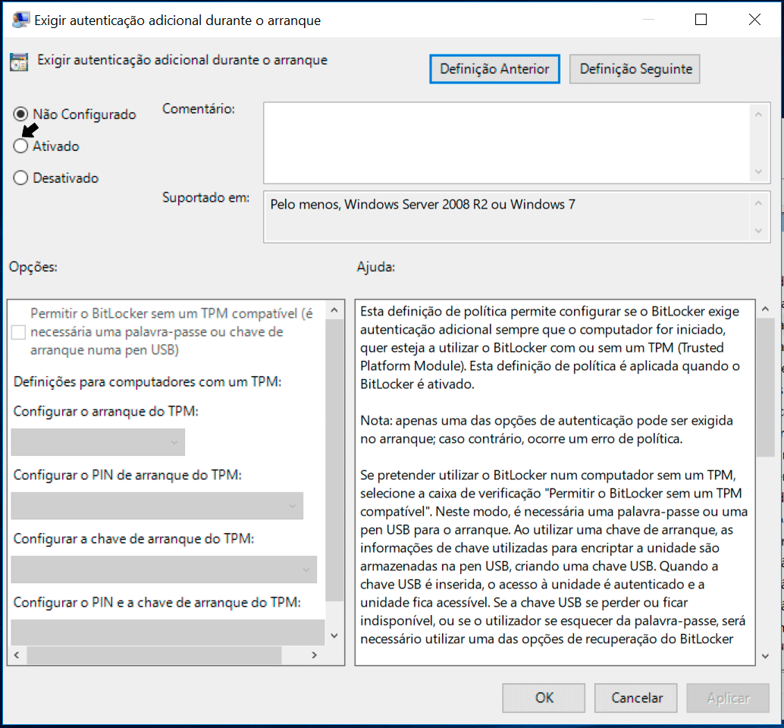The image size is (784, 728).
Task: Click left arrow of Opções horizontal scrollbar
Action: [17, 655]
